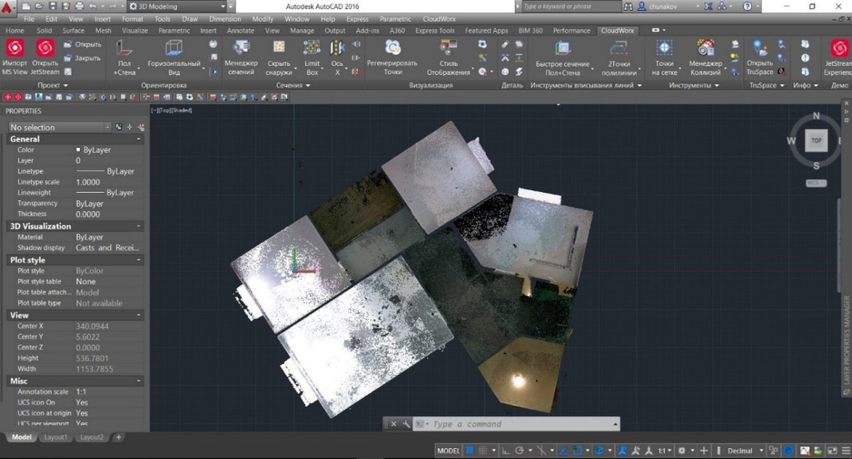This screenshot has height=459, width=852.
Task: Click the Layout1 tab
Action: click(55, 437)
